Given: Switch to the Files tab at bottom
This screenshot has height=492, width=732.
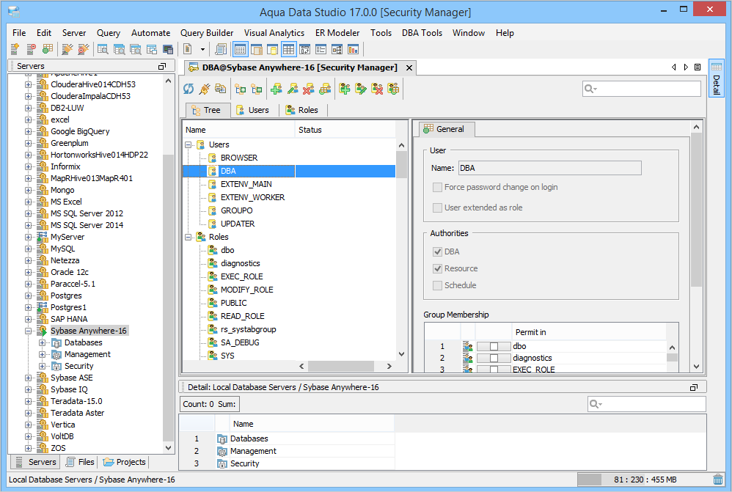Looking at the screenshot, I should click(x=80, y=462).
